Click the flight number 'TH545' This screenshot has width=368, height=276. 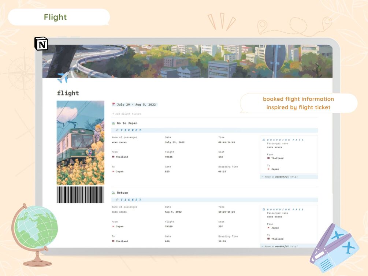point(169,157)
